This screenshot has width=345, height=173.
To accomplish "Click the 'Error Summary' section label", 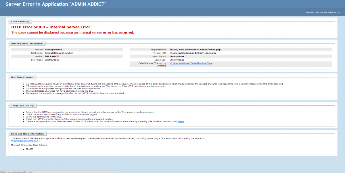I will tap(20, 21).
